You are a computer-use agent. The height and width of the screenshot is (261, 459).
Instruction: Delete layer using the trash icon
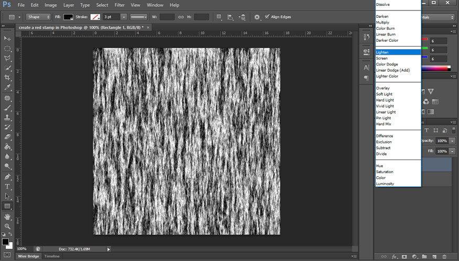pyautogui.click(x=444, y=257)
